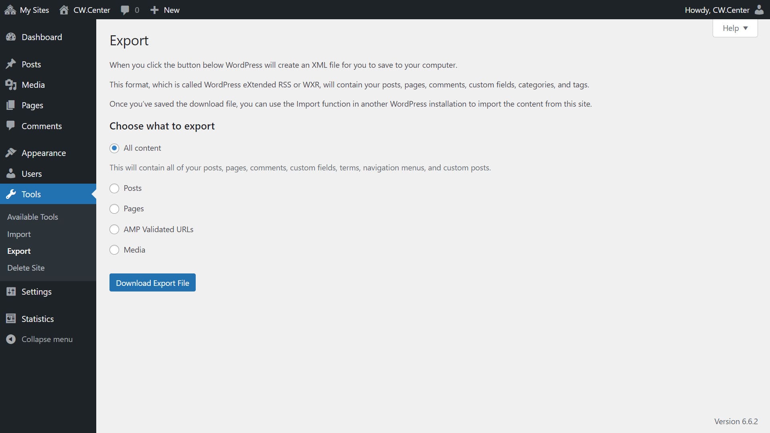Expand the New item menu in admin bar
This screenshot has width=770, height=433.
point(164,10)
